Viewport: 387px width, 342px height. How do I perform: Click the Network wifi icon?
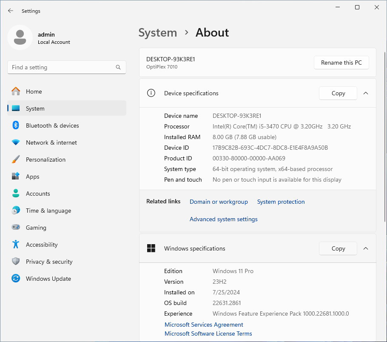[x=16, y=142]
